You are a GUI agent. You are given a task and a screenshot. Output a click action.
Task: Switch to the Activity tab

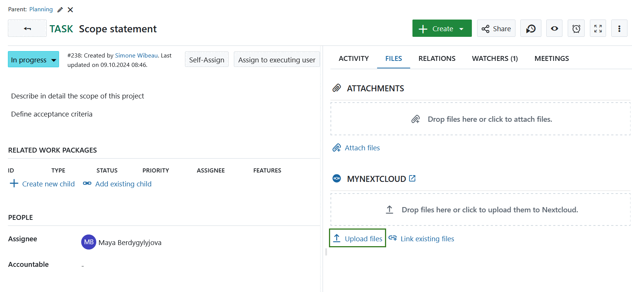[353, 59]
